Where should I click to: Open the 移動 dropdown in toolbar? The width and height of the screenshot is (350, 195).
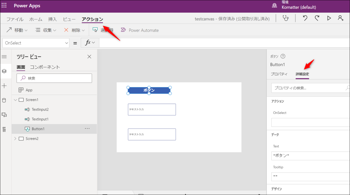[x=17, y=30]
